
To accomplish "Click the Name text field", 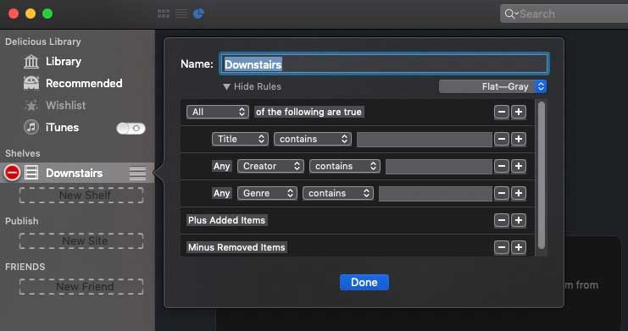I will 384,64.
